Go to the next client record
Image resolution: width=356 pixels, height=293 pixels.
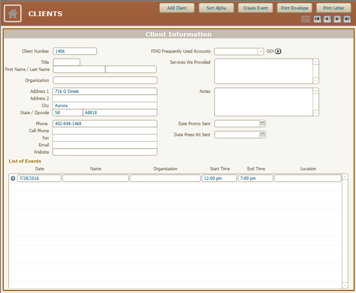337,19
